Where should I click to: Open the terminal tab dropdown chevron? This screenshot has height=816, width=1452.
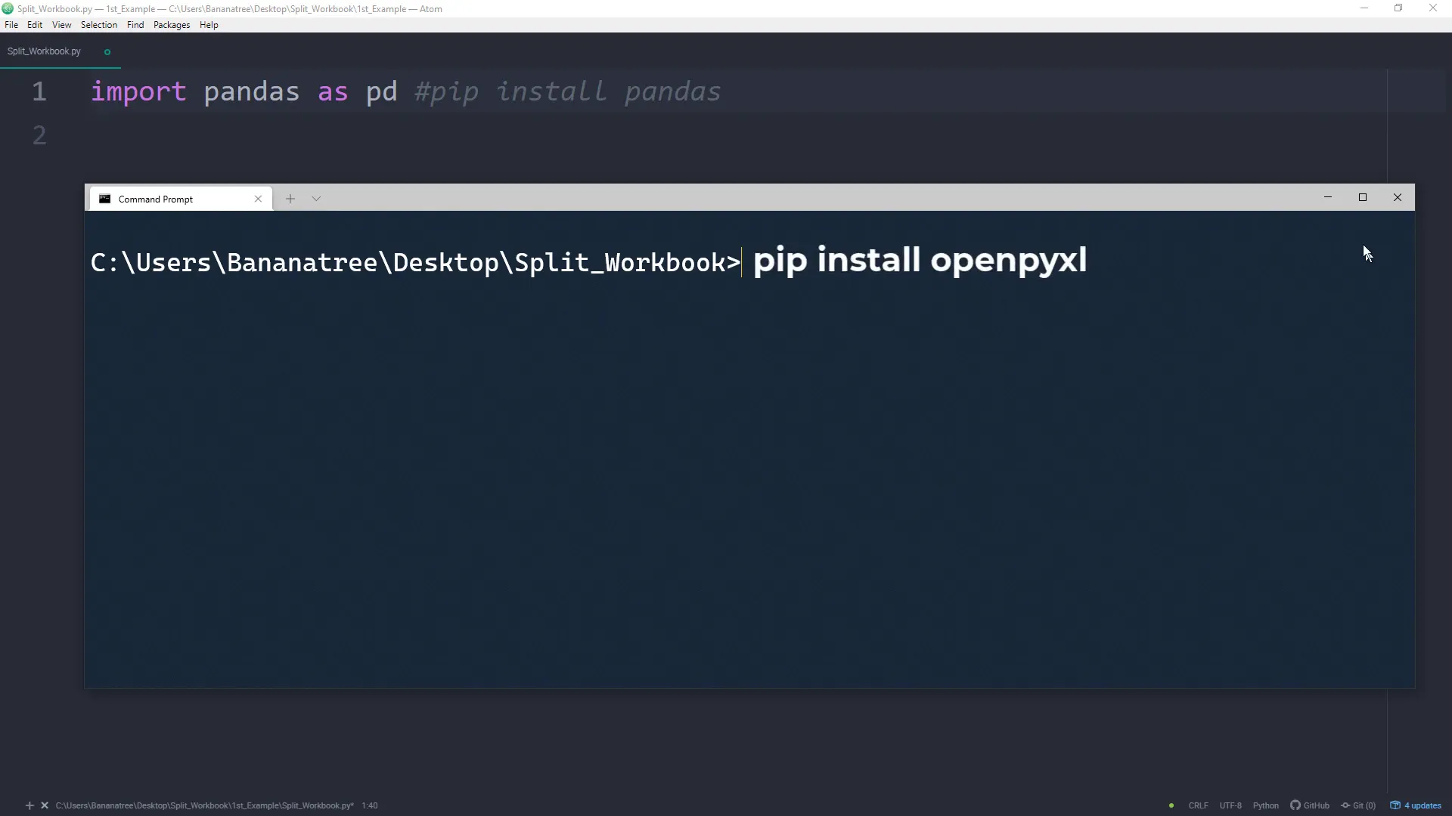tap(316, 198)
